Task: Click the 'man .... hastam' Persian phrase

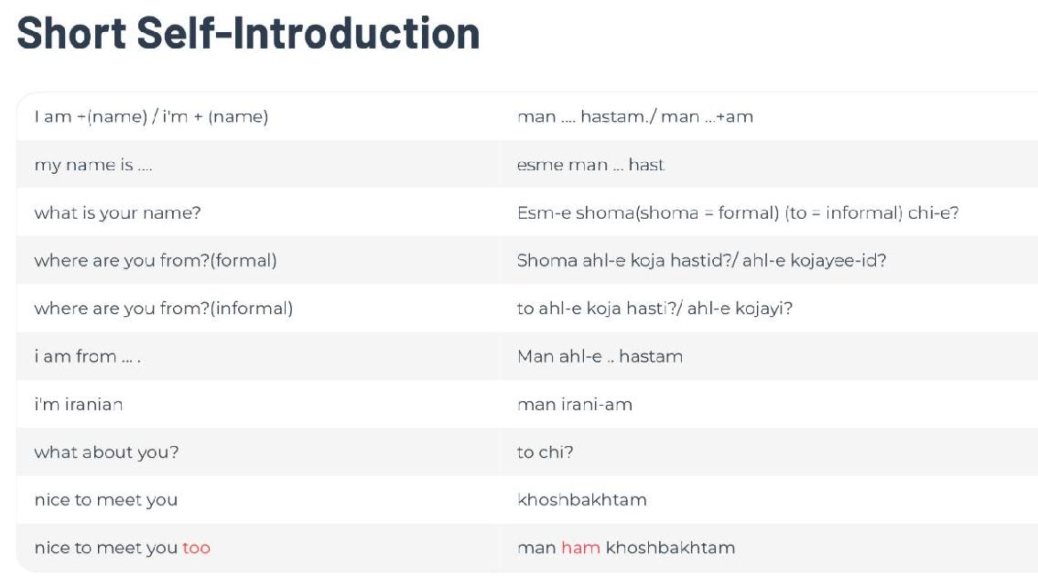Action: (634, 117)
